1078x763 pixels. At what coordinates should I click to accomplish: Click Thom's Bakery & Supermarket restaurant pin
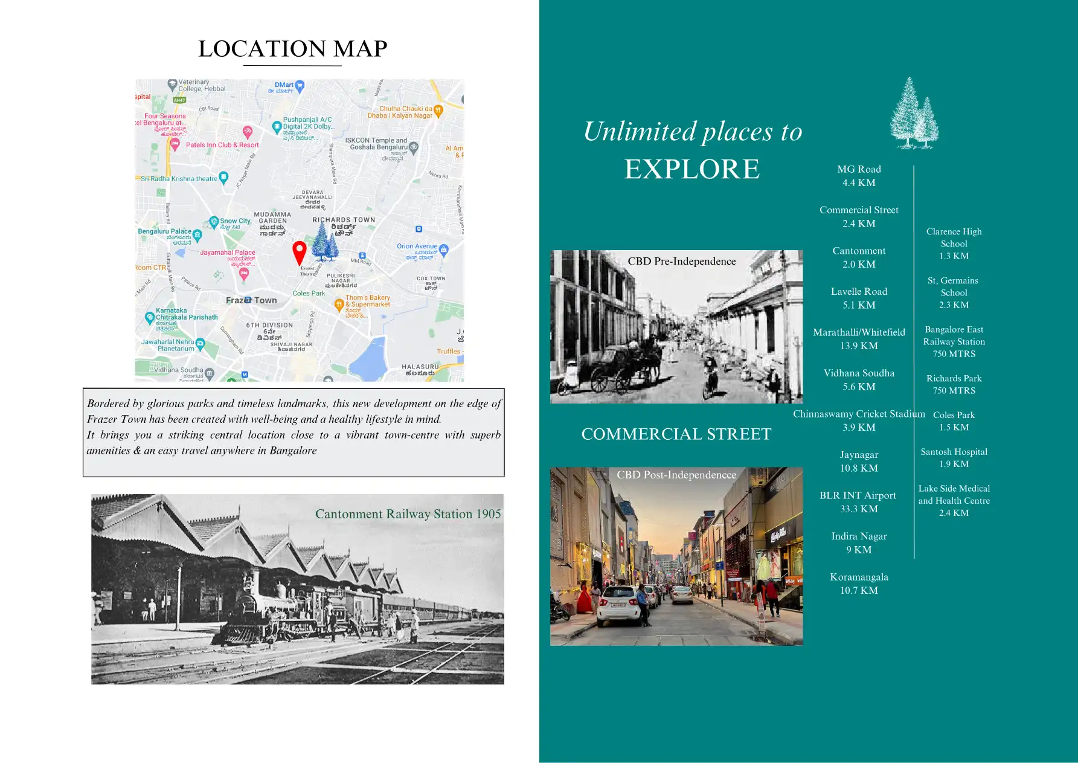[x=339, y=304]
